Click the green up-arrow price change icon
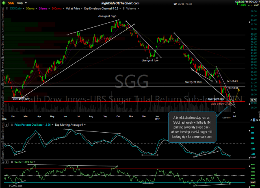 click(237, 3)
